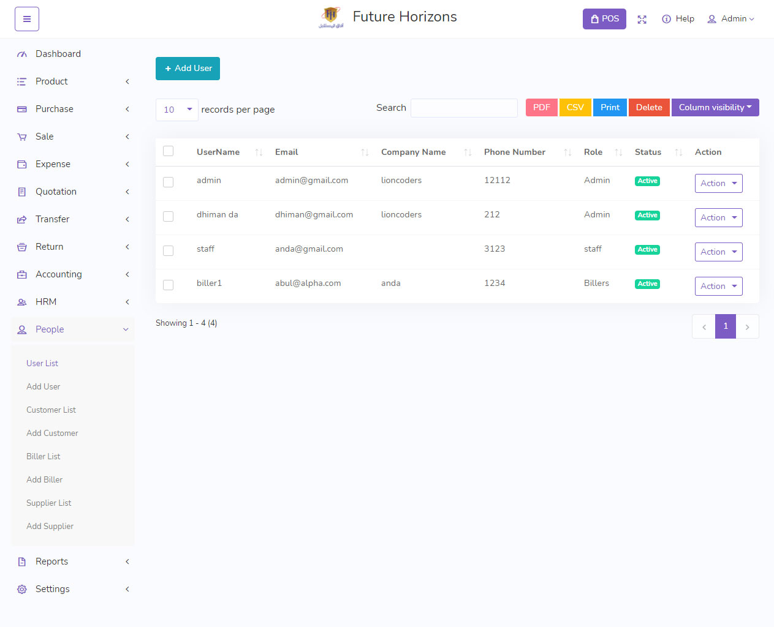The width and height of the screenshot is (774, 627).
Task: Check the checkbox for the admin row
Action: pos(169,182)
